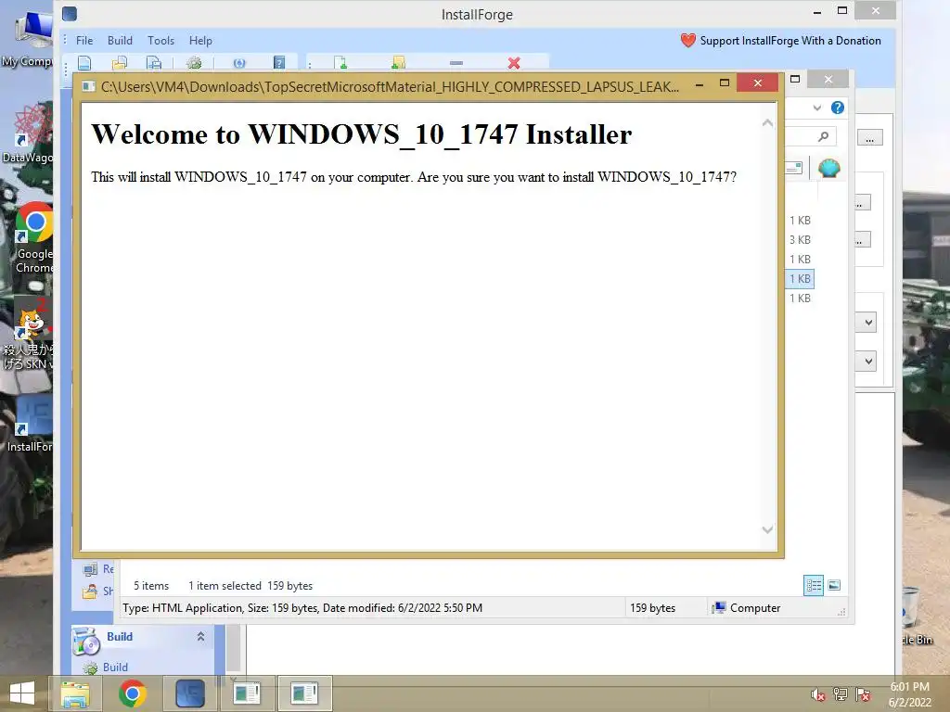Click the search magnifier in Explorer window
Viewport: 950px width, 712px height.
(823, 137)
